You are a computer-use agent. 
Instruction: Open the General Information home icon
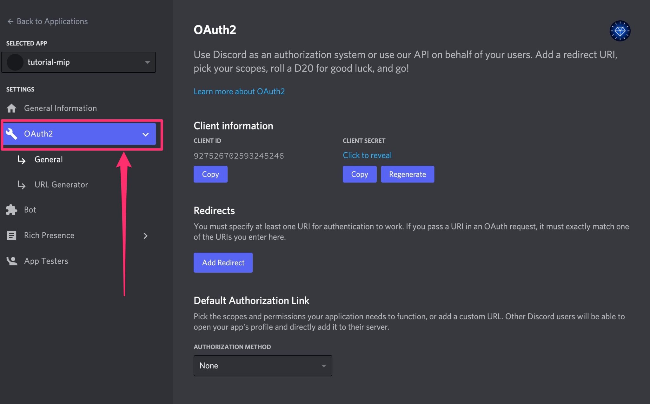pyautogui.click(x=11, y=108)
